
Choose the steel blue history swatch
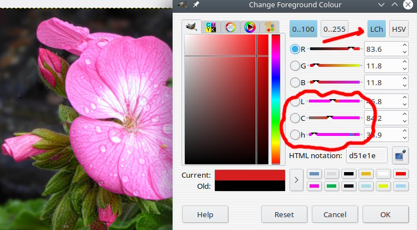click(x=315, y=174)
